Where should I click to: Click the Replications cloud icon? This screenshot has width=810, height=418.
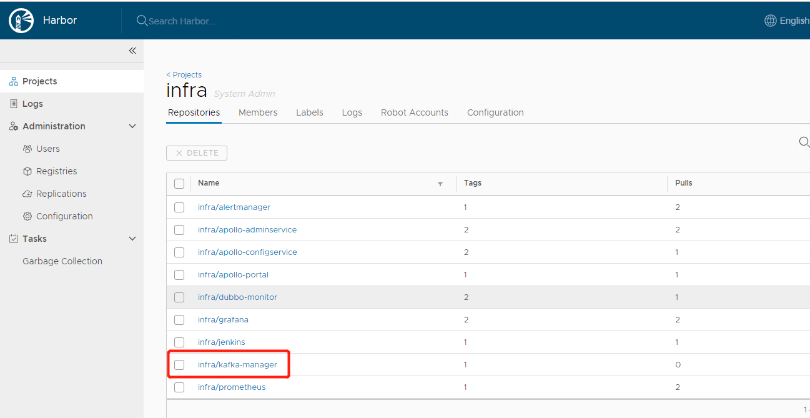[x=27, y=194]
